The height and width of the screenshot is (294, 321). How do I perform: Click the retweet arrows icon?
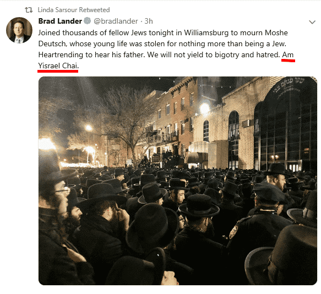coord(29,10)
